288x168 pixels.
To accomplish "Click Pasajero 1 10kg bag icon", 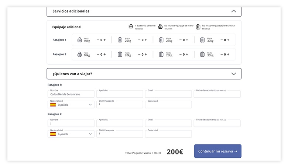I will (79, 40).
